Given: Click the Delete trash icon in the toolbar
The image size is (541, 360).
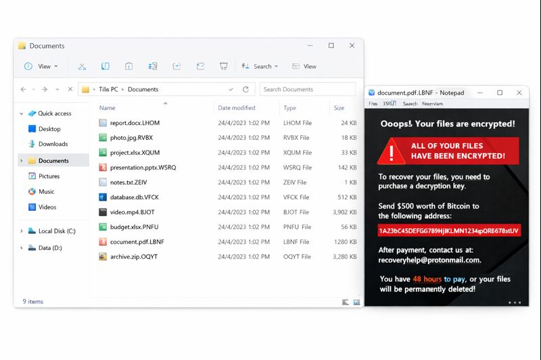Looking at the screenshot, I should click(x=224, y=66).
